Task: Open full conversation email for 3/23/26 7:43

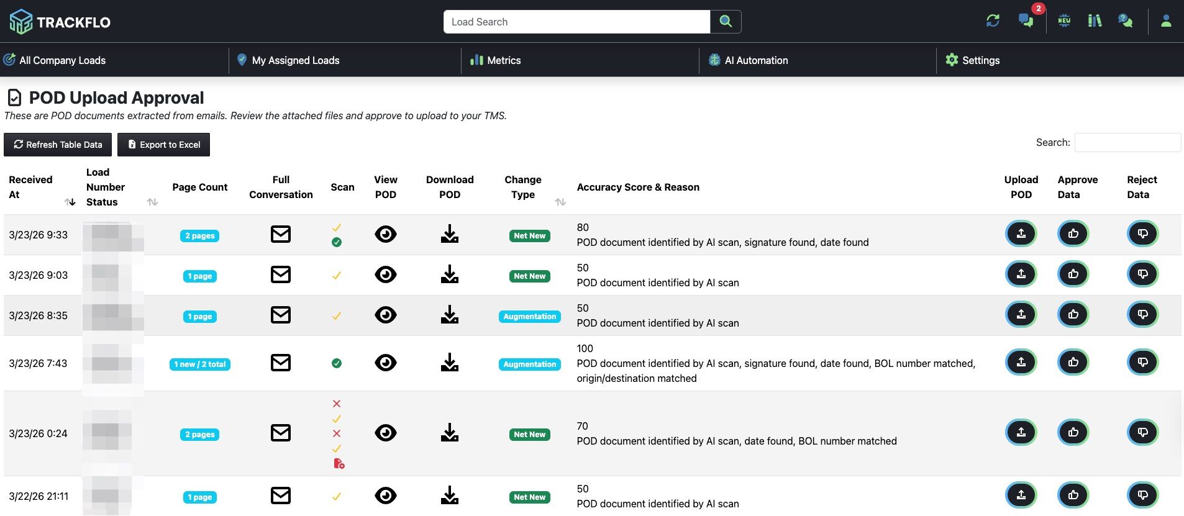Action: (281, 363)
